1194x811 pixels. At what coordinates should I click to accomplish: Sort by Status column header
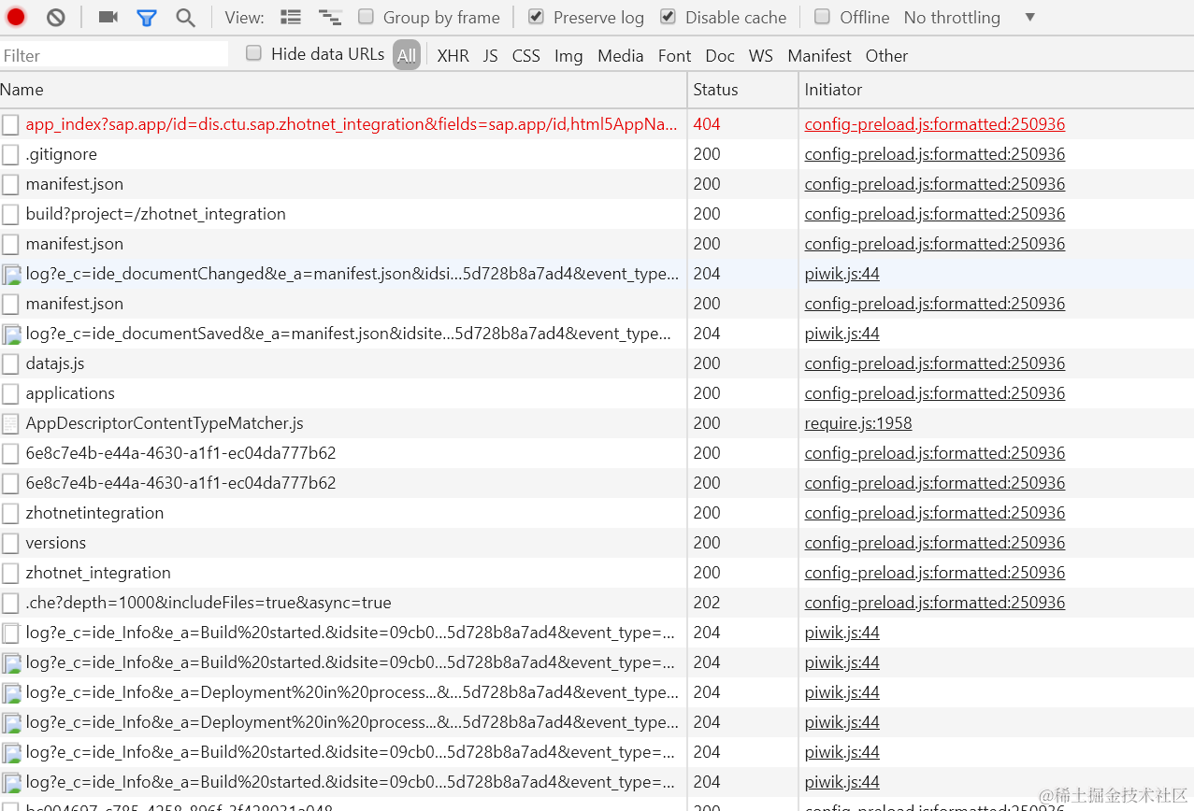[x=743, y=90]
